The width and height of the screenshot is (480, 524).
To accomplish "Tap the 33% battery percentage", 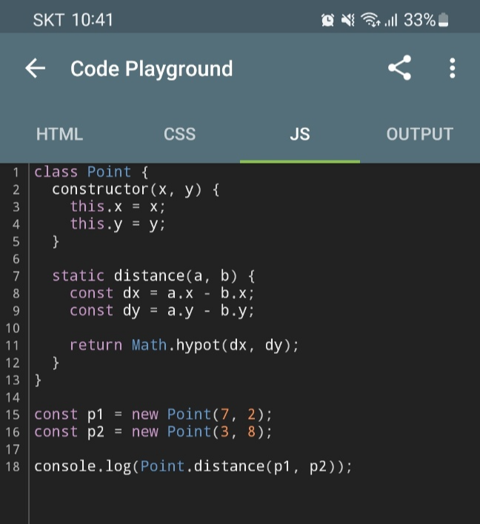I will [x=419, y=20].
